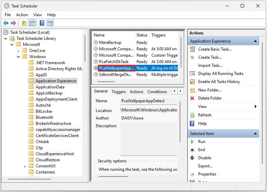Open the Help menu
The height and width of the screenshot is (192, 267).
51,15
